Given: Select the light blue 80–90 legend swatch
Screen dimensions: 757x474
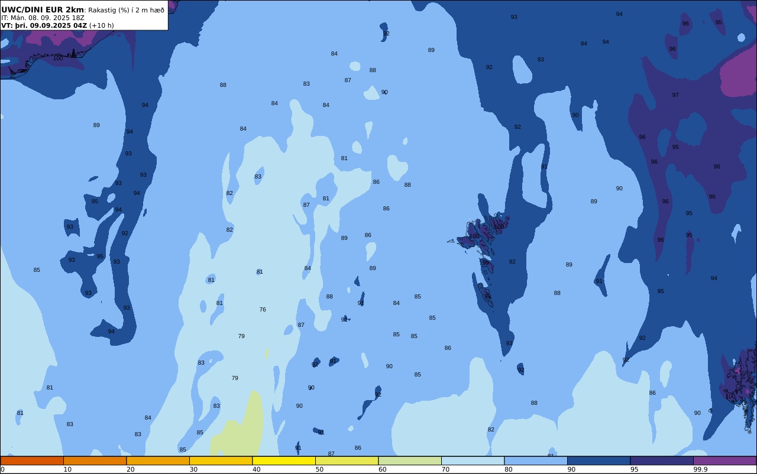Looking at the screenshot, I should 536,460.
